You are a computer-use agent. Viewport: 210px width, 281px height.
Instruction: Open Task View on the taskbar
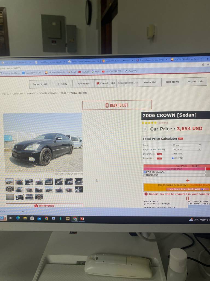click(x=11, y=218)
